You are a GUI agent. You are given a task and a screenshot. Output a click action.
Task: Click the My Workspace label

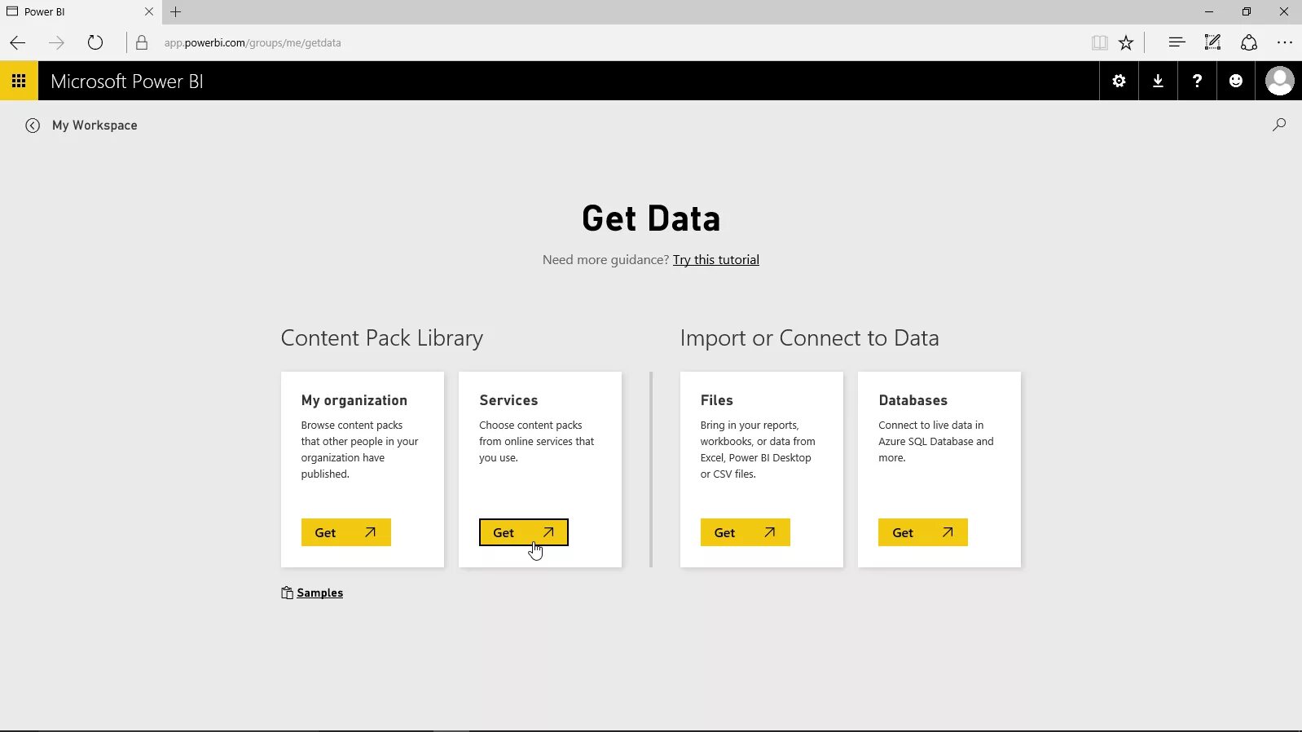(x=95, y=126)
